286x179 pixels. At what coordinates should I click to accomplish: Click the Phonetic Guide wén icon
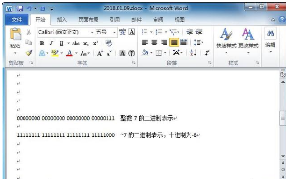[122, 32]
